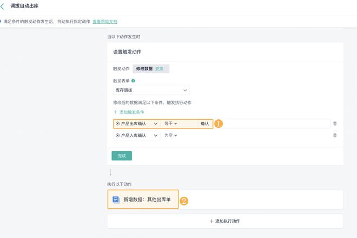The height and width of the screenshot is (238, 357).
Task: Delete the 产品入库确认 condition row
Action: click(335, 136)
